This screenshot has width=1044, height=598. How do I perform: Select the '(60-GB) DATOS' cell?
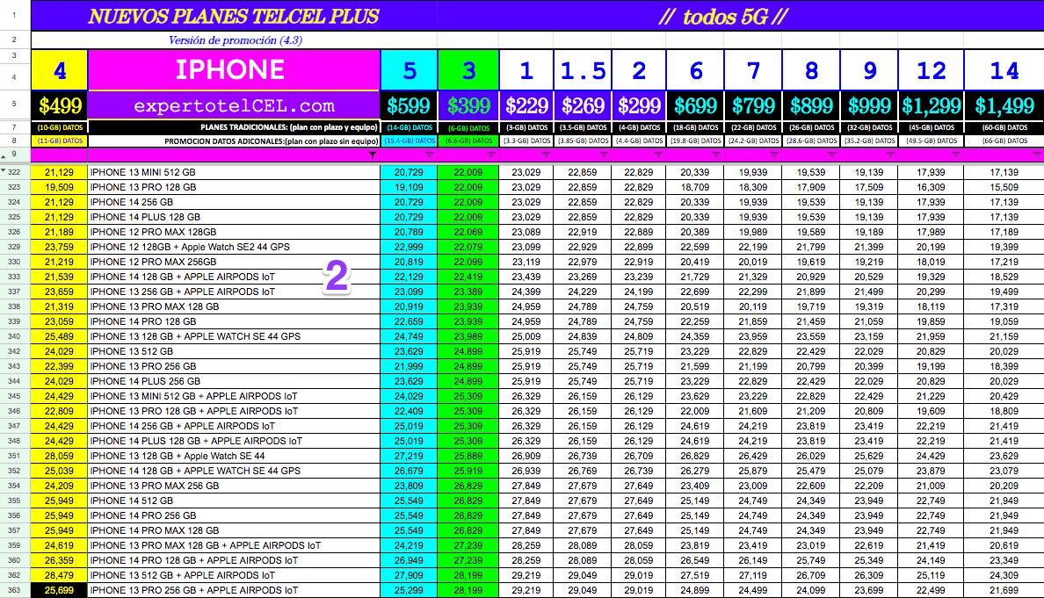[1004, 127]
